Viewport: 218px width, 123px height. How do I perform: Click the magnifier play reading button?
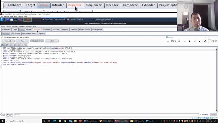[x=190, y=41]
